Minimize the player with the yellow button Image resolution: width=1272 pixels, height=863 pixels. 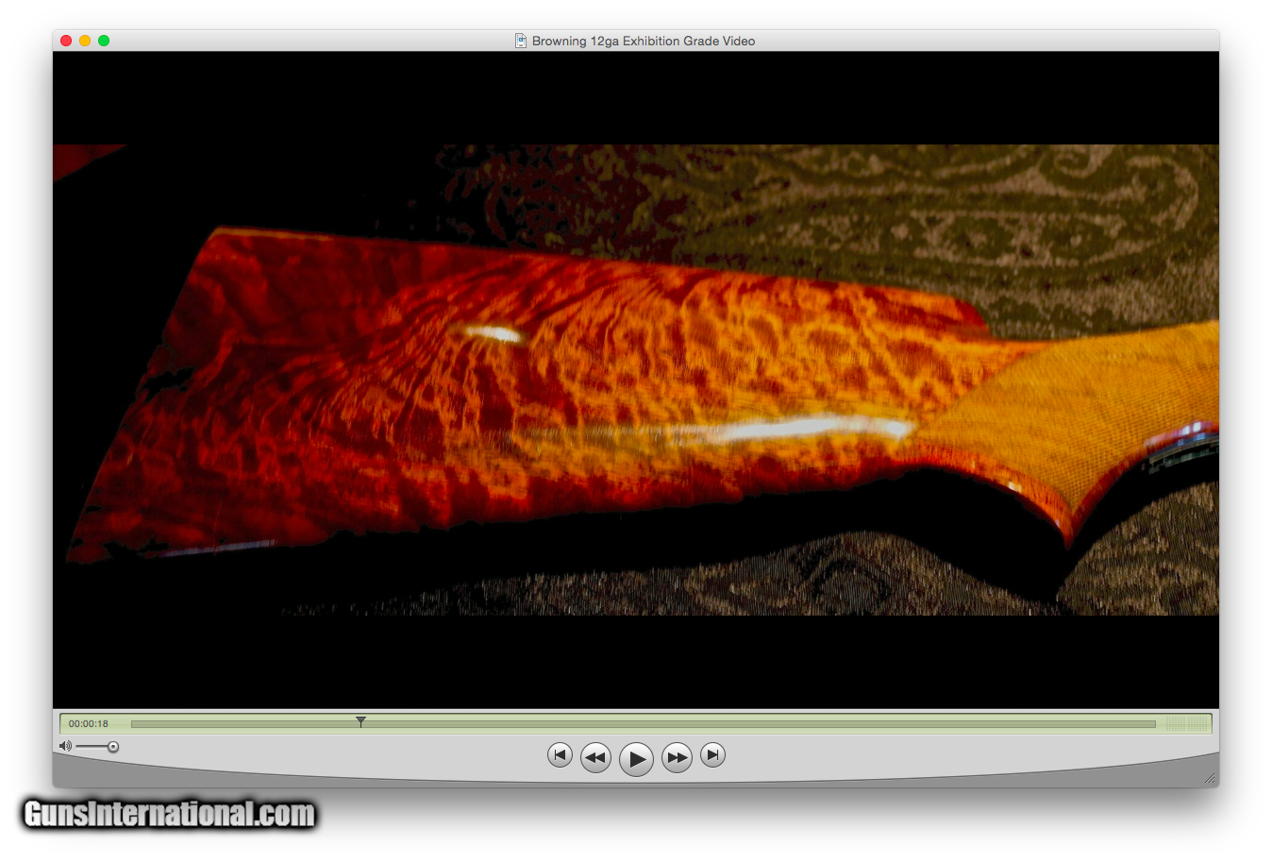[x=85, y=41]
